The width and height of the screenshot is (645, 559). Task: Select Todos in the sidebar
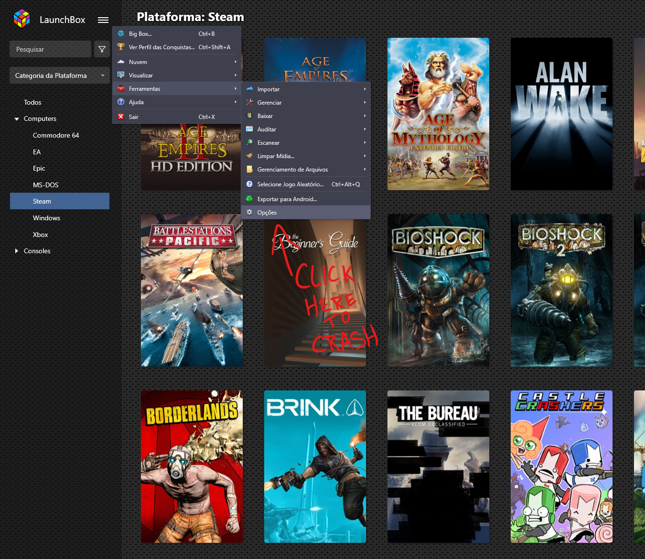32,102
